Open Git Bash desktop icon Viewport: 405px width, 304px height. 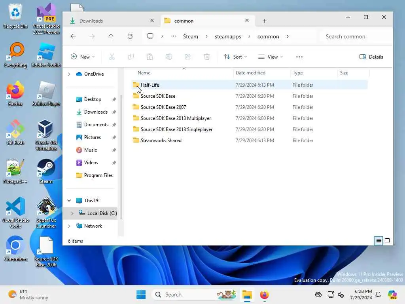coord(15,133)
